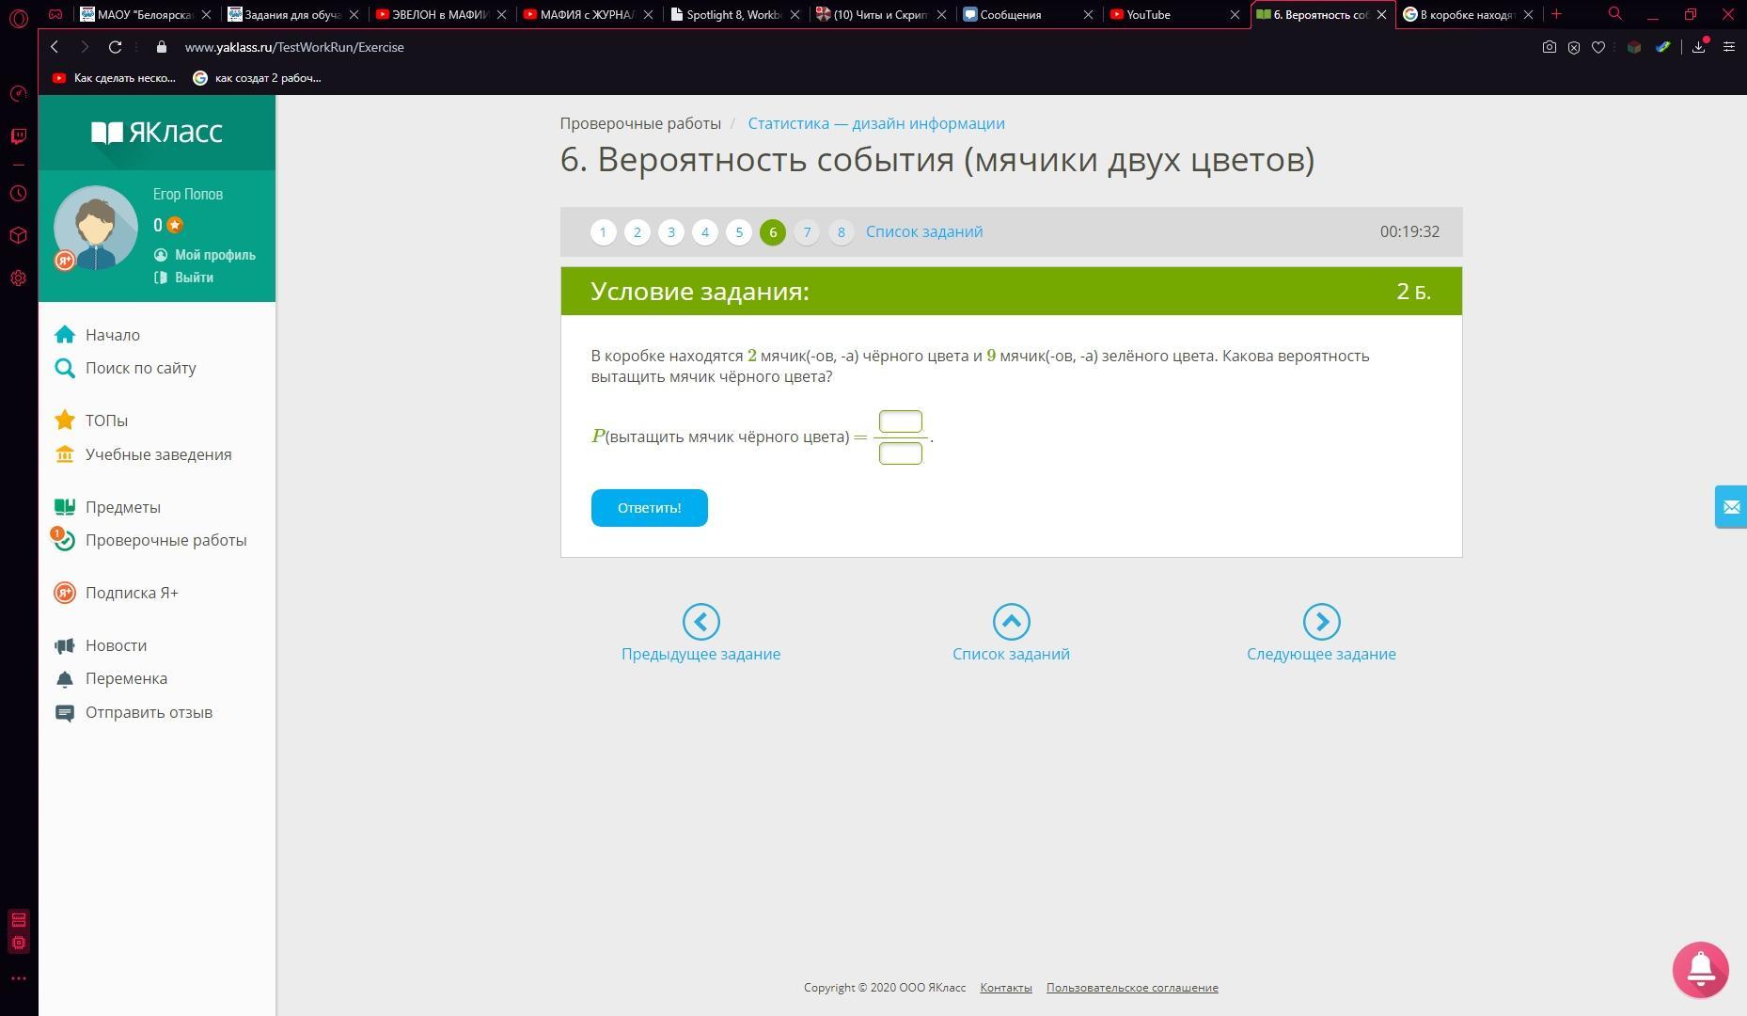
Task: Open the Предметы books icon
Action: tap(65, 507)
